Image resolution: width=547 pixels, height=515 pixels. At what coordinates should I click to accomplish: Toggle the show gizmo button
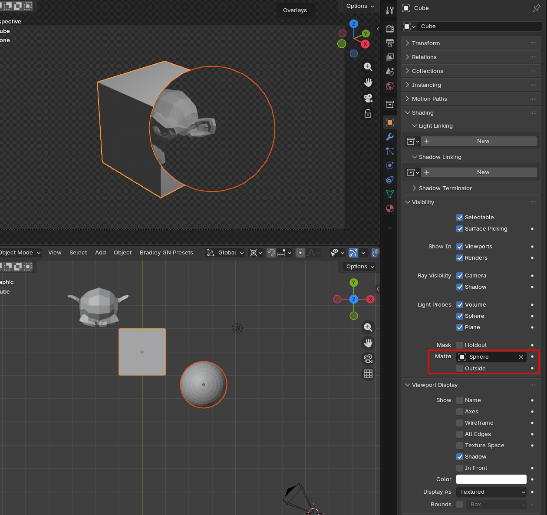(x=353, y=253)
